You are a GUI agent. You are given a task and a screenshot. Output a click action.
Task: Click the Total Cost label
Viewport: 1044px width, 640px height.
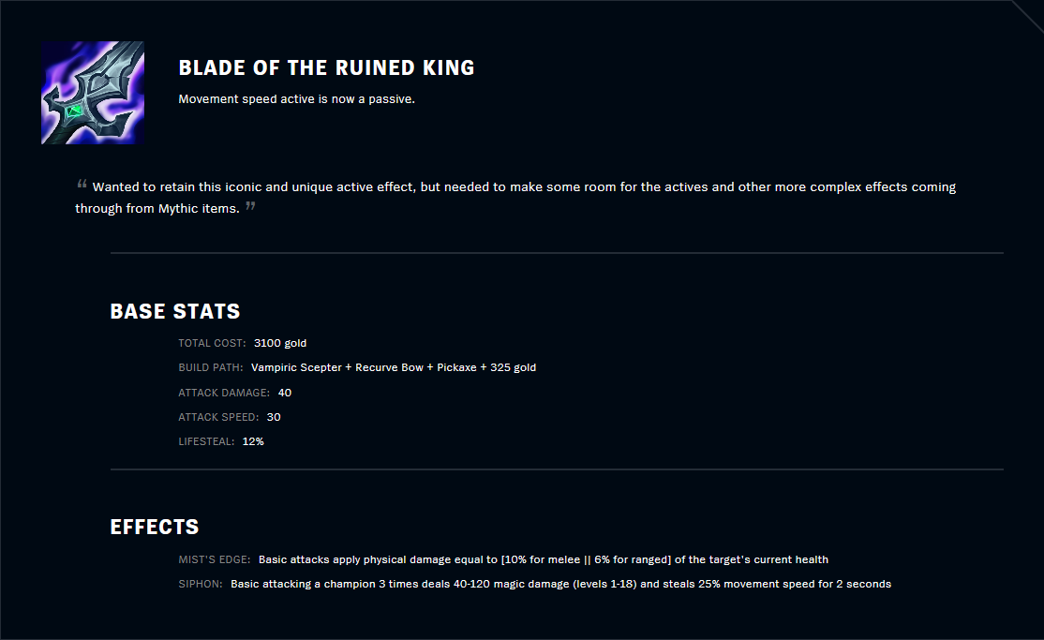coord(212,343)
